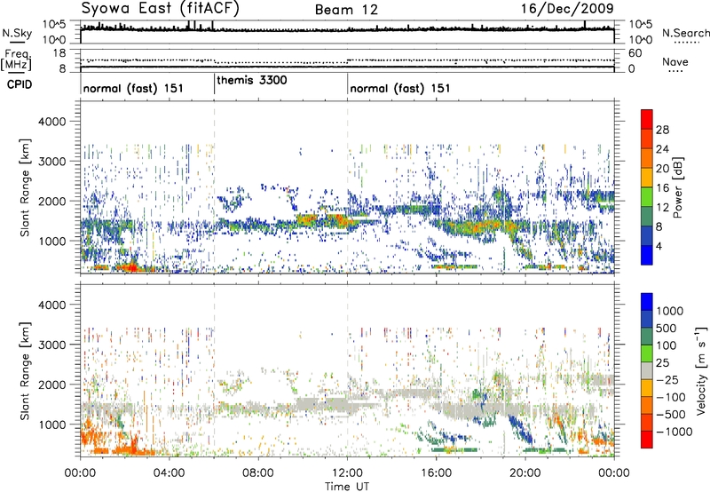
Task: Click the "500" label on the velocity scale
Action: click(667, 329)
